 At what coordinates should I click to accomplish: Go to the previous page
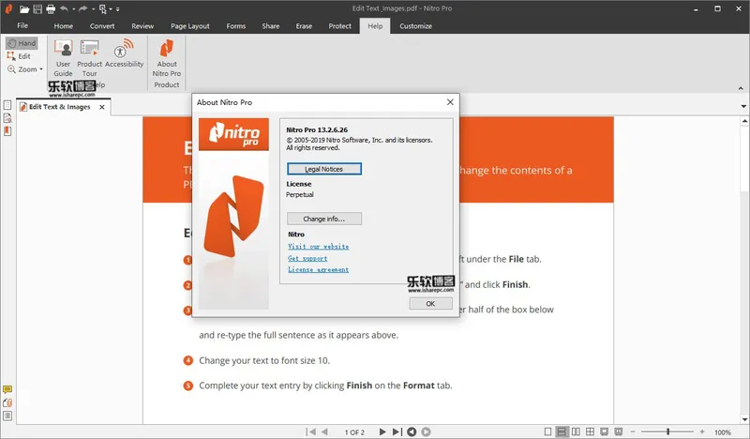click(x=324, y=431)
